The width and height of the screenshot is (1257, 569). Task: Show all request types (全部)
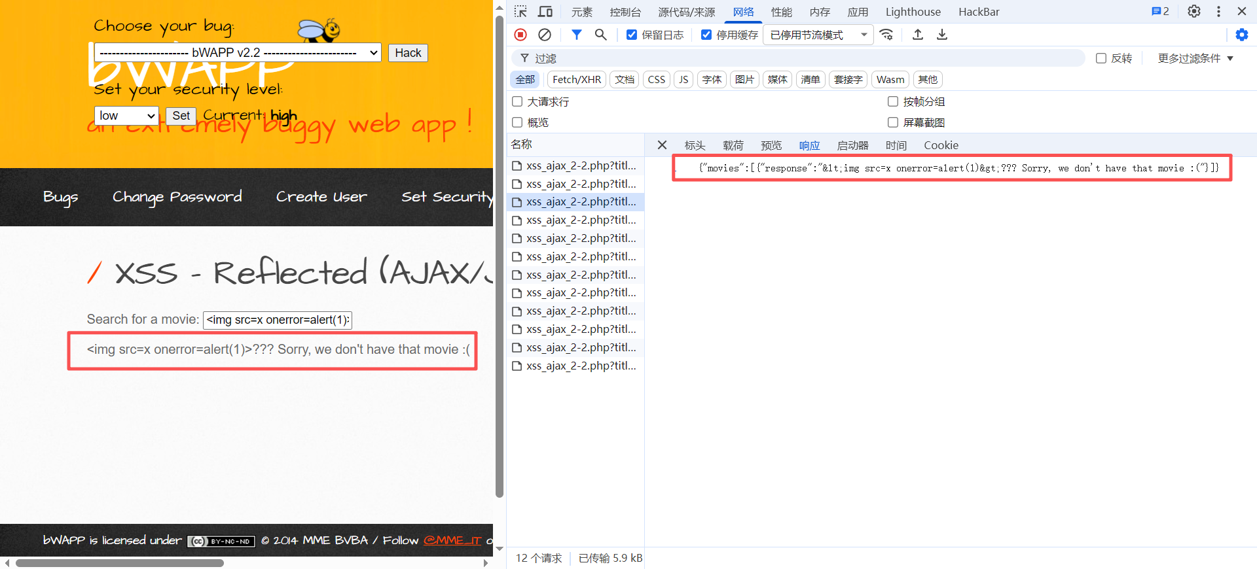[x=525, y=80]
